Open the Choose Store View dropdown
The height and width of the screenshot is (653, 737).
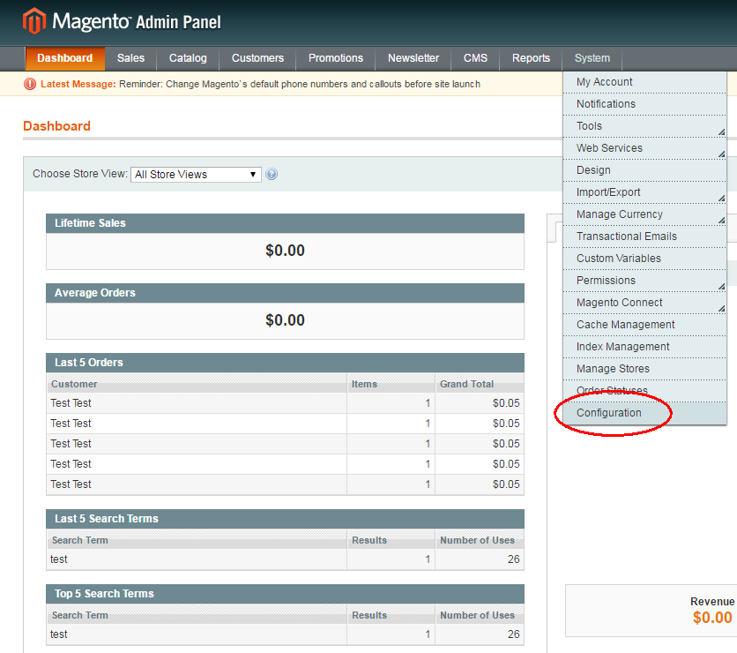coord(196,175)
